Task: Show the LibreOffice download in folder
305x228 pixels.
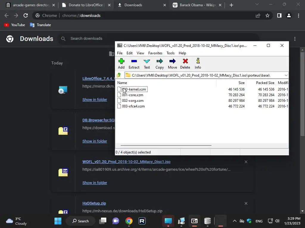Action: [x=95, y=100]
